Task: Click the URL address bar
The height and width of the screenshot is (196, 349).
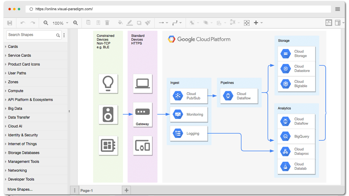Action: [x=178, y=9]
